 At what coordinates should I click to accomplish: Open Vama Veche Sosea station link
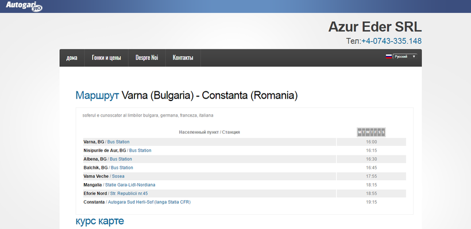click(118, 176)
